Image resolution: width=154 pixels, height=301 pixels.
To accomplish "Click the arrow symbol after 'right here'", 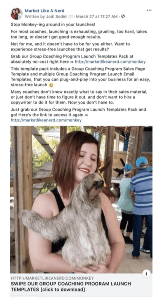I will [72, 62].
